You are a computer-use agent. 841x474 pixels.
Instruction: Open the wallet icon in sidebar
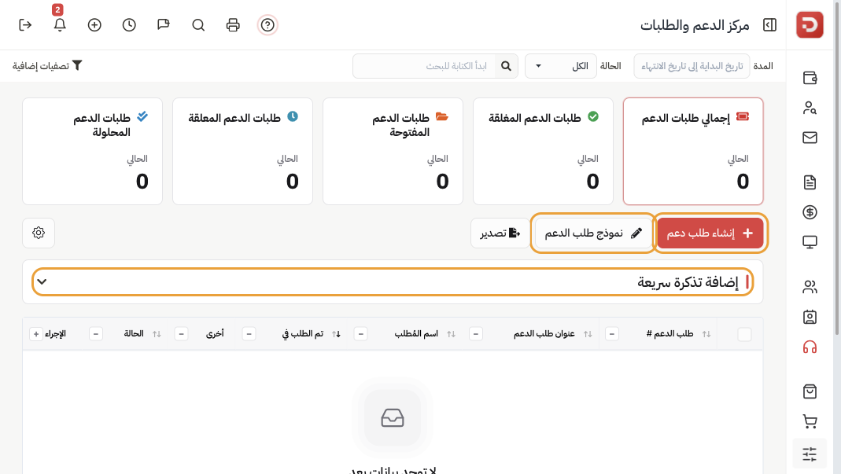[x=810, y=78]
